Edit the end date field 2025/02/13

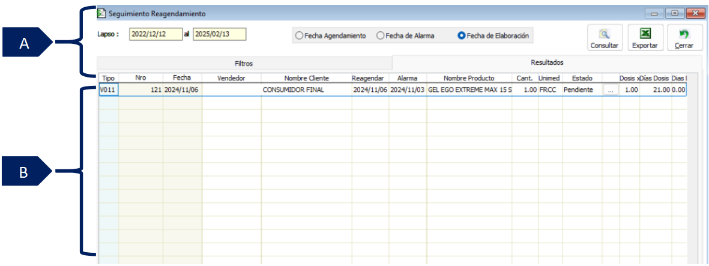219,34
